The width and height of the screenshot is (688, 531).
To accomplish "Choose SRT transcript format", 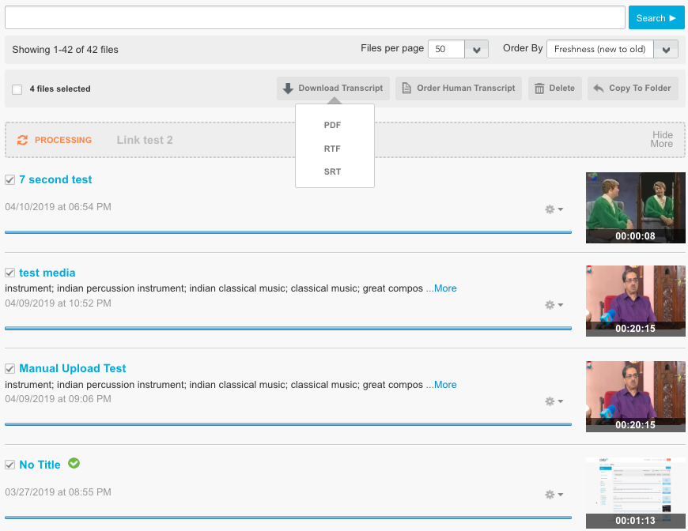I will [x=333, y=171].
